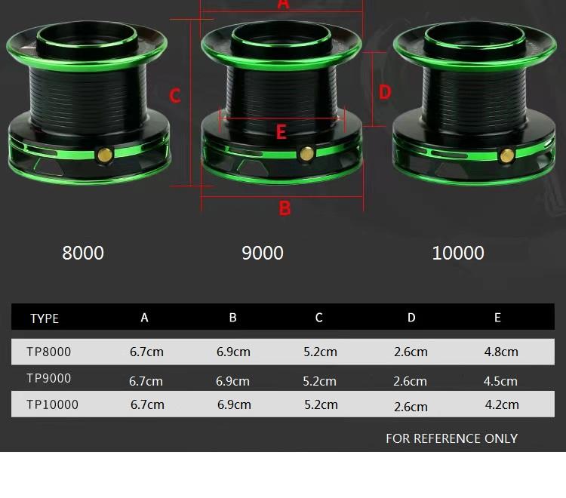Viewport: 566px width, 498px height.
Task: Click TP10000's B value 6.9cm
Action: point(234,404)
